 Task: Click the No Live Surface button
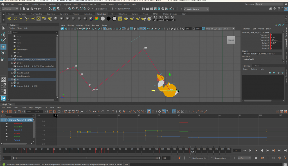coord(101,9)
